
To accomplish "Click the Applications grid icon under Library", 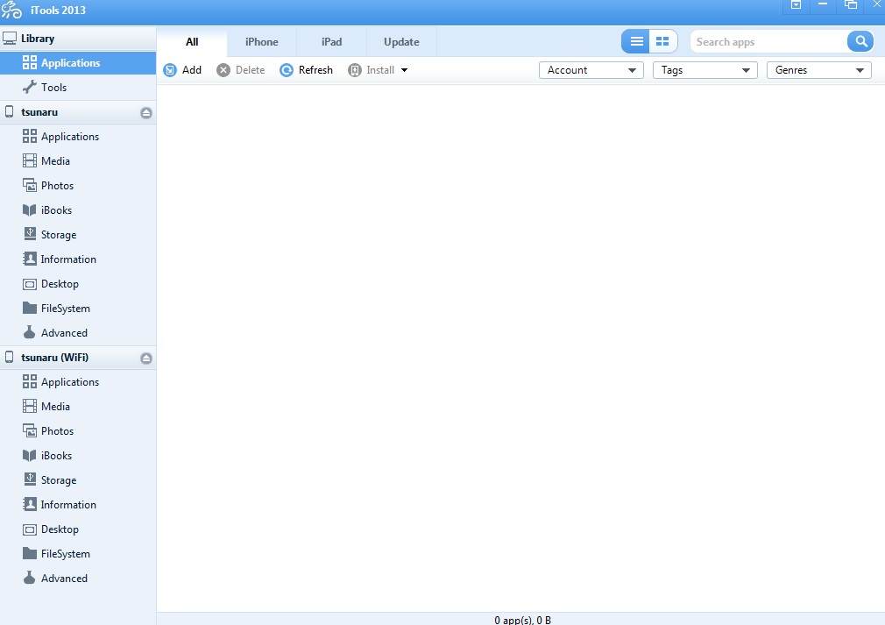I will tap(29, 62).
